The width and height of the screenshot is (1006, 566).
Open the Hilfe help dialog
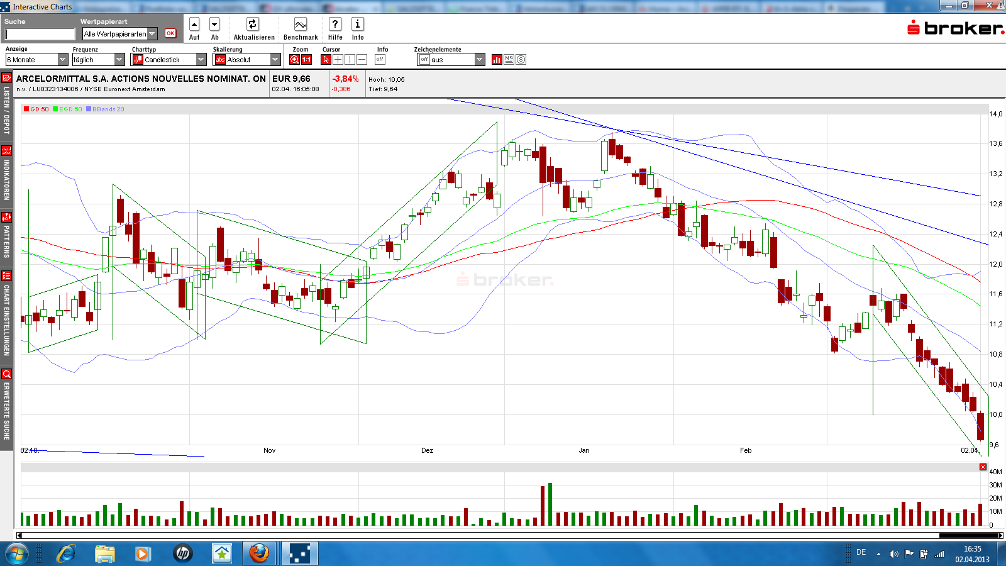click(x=334, y=24)
